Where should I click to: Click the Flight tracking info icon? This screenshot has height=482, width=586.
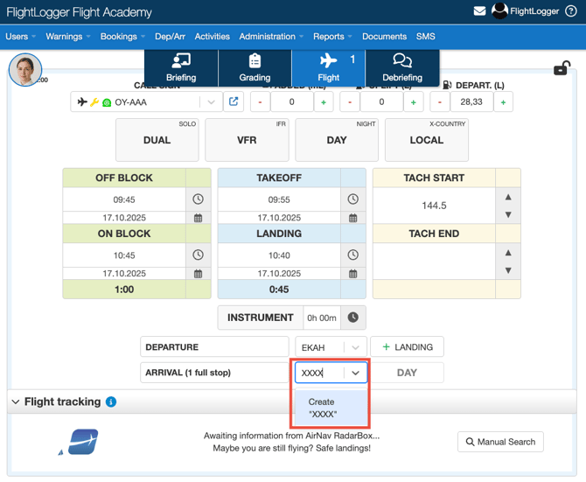(111, 402)
